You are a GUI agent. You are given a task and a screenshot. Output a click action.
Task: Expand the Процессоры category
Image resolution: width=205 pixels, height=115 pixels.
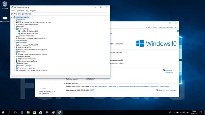click(x=14, y=63)
